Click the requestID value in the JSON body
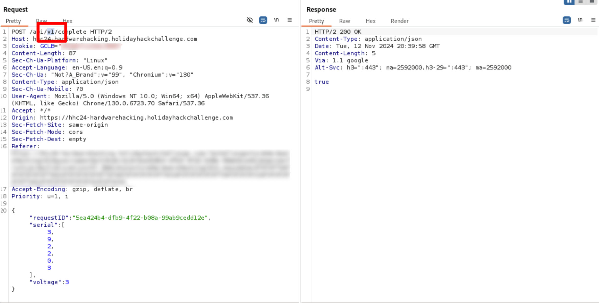 (x=140, y=218)
